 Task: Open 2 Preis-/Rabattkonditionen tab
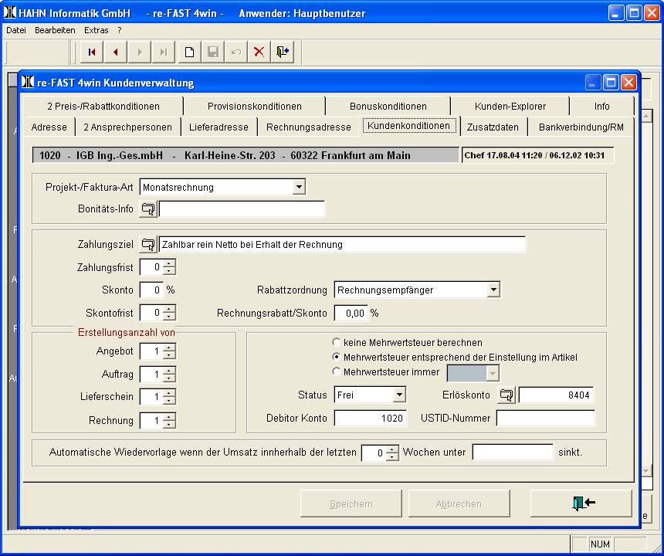coord(103,107)
